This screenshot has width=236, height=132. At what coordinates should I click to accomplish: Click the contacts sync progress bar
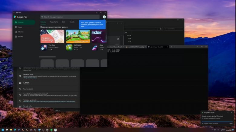217,122
